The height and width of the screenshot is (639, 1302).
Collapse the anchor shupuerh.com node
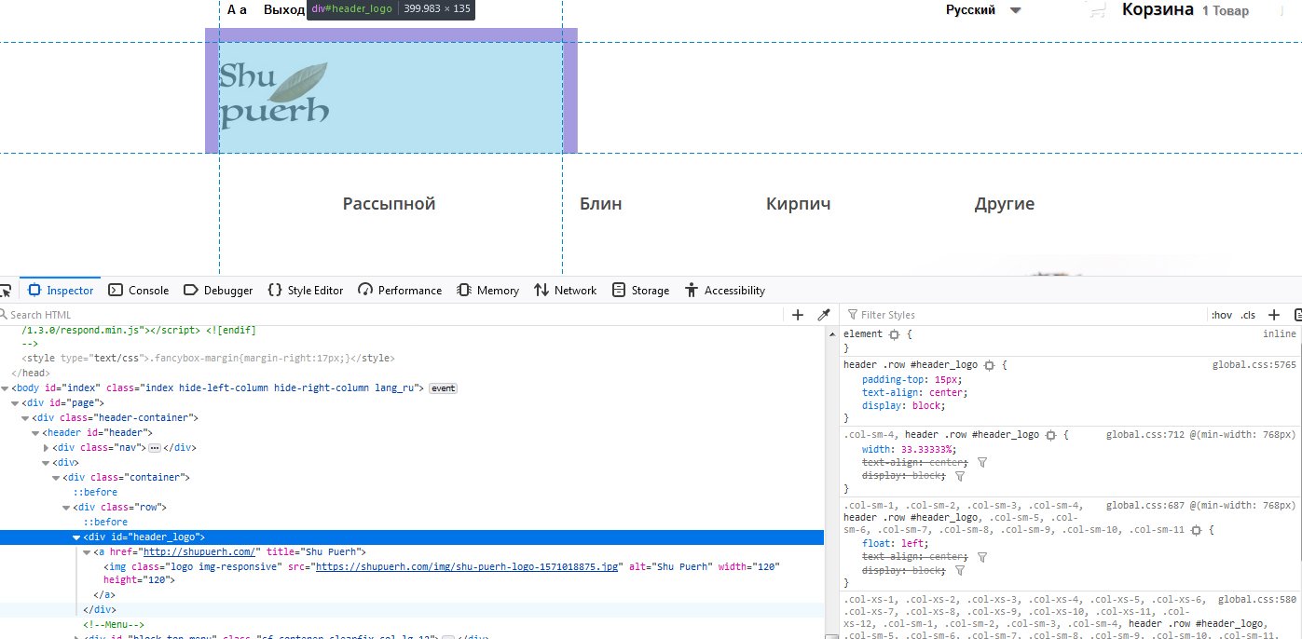click(87, 552)
